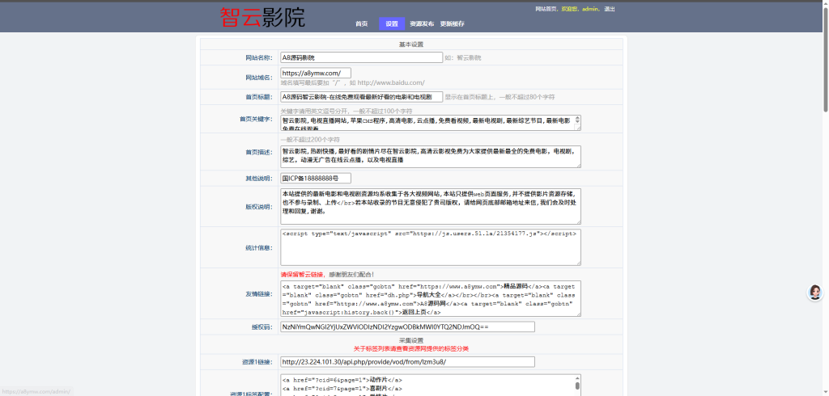This screenshot has height=396, width=829.
Task: Click the 授权码 field label
Action: point(262,326)
